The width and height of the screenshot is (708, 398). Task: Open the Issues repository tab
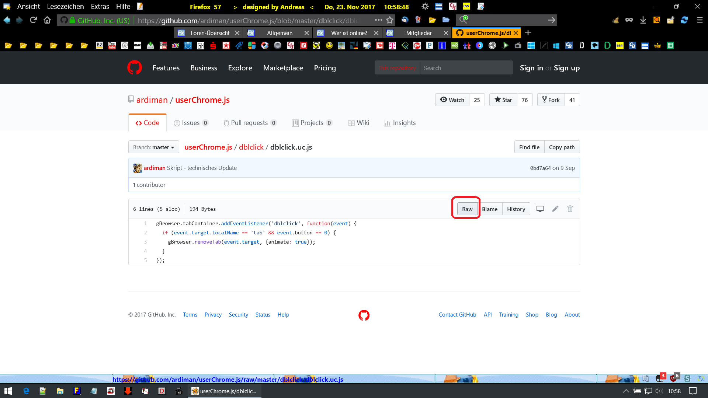[191, 123]
